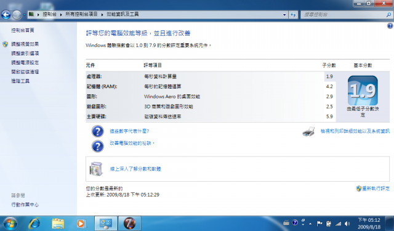This screenshot has height=231, width=394.
Task: Open 開啟磁碟清理 sidebar link
Action: [25, 72]
